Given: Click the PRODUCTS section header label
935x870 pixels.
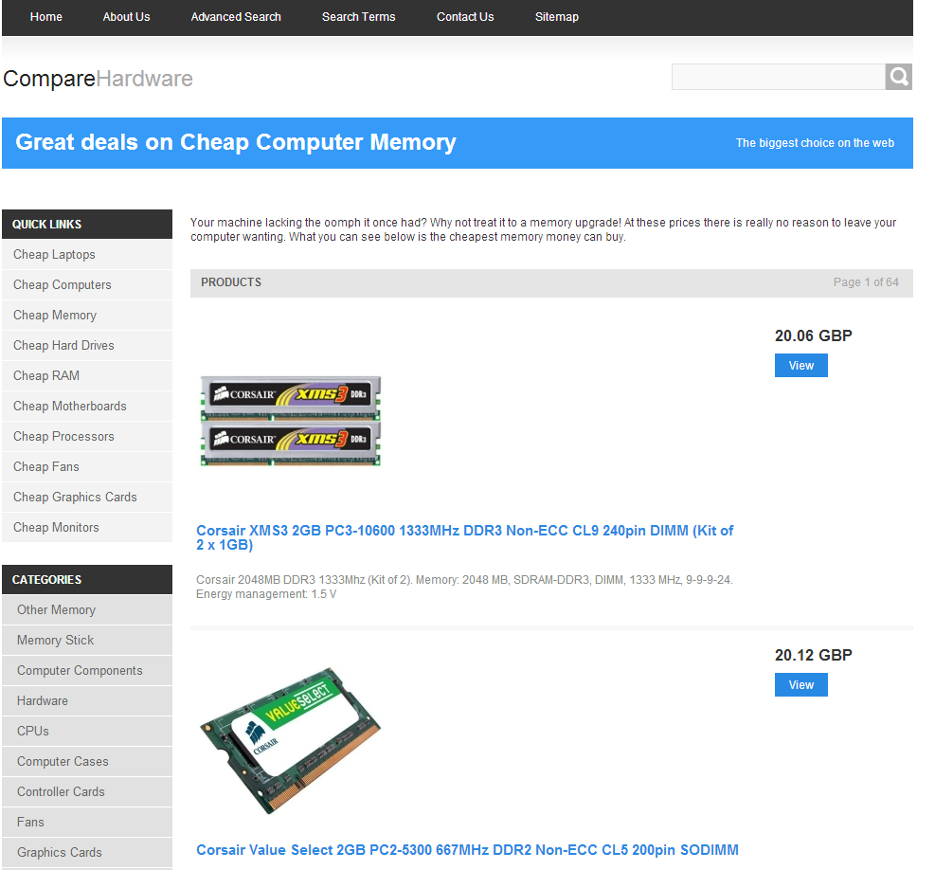Looking at the screenshot, I should pos(231,282).
